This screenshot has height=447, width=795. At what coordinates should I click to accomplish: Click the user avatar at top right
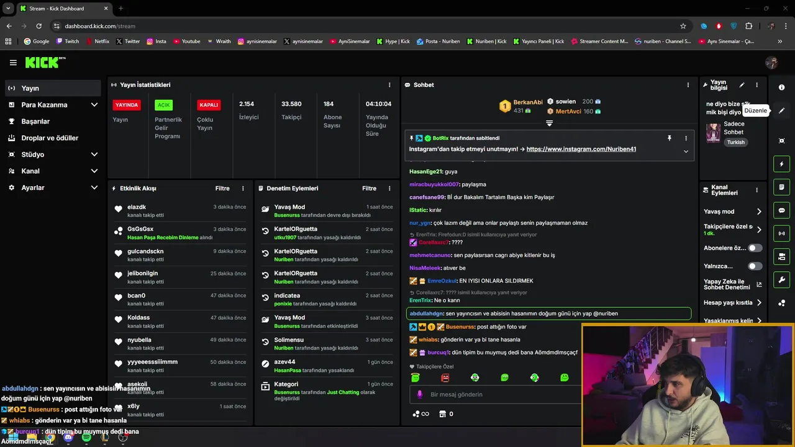tap(771, 63)
